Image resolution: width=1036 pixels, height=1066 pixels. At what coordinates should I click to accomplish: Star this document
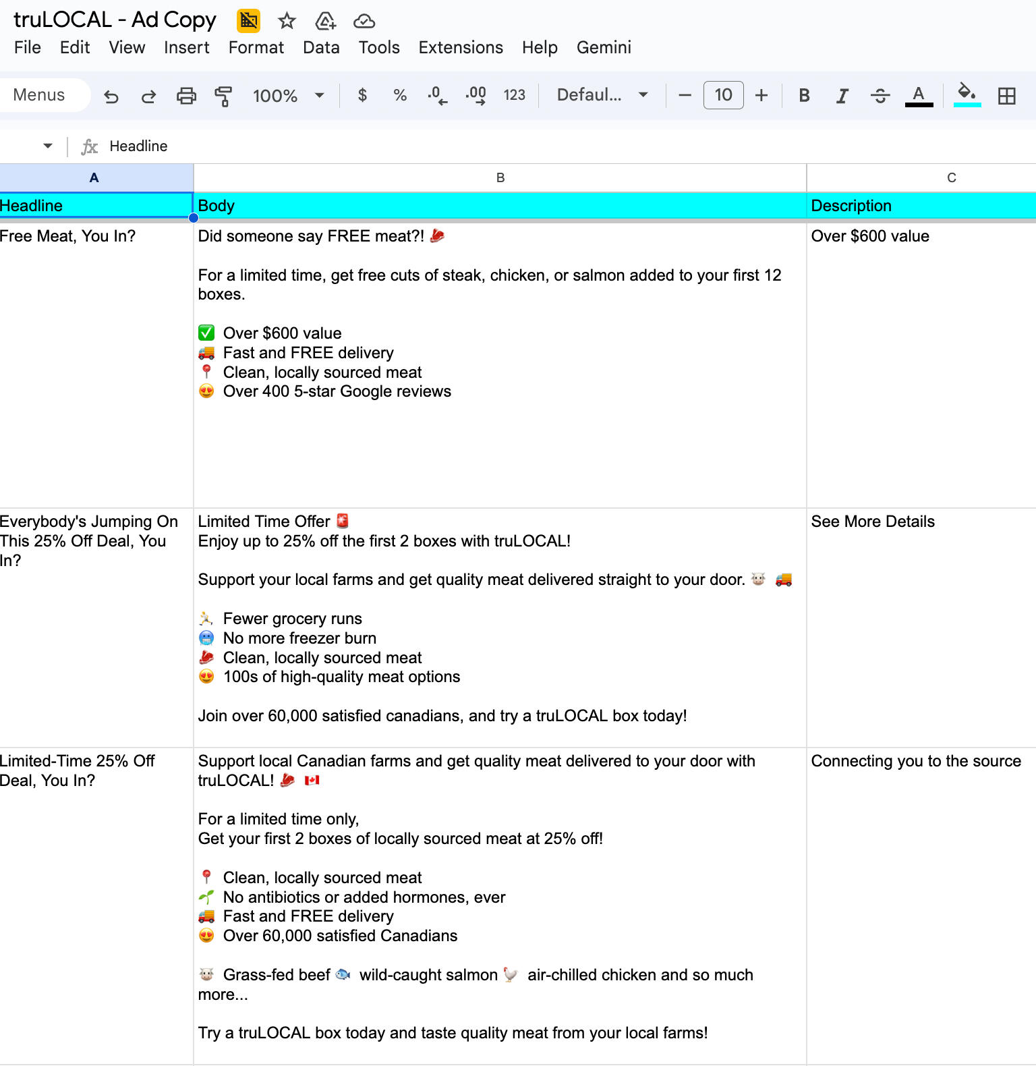(x=287, y=21)
